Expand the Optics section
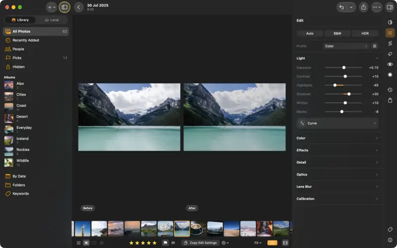The width and height of the screenshot is (397, 248). tap(337, 175)
